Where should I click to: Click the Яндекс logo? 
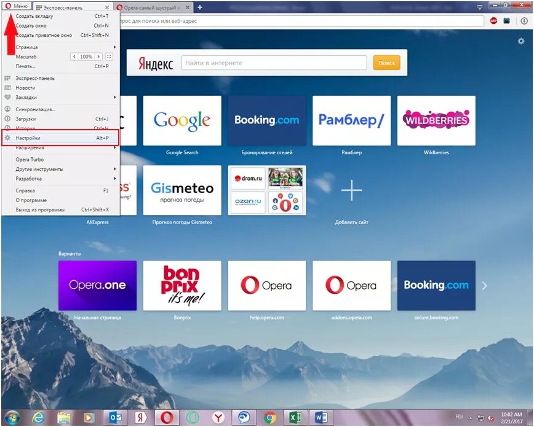click(x=156, y=63)
